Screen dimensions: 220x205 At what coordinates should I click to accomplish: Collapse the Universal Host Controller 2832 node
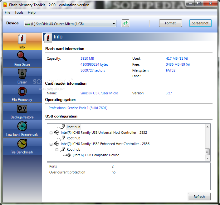[x=51, y=132]
